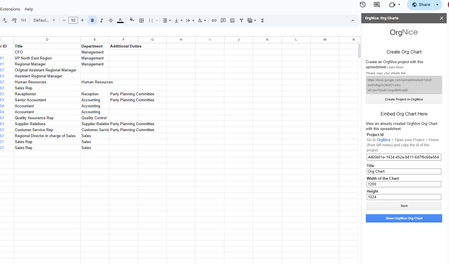
Task: Click the Save button
Action: 404,206
